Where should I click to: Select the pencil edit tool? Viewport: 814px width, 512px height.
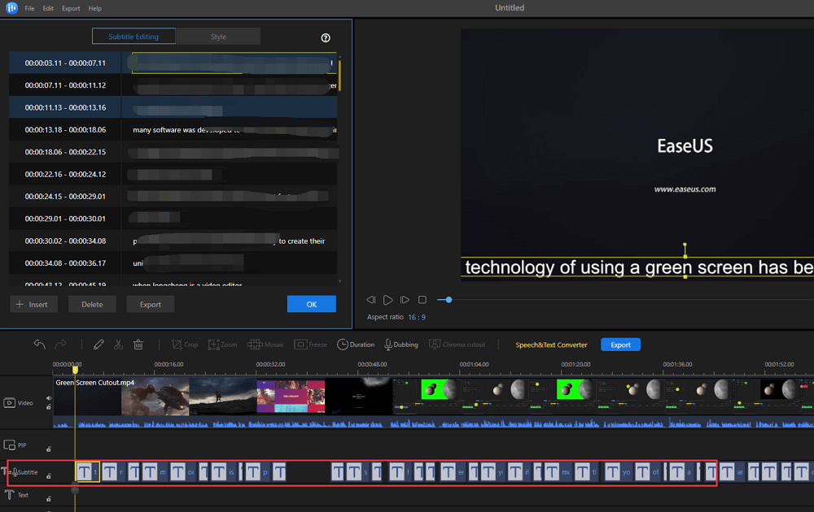[x=98, y=345]
